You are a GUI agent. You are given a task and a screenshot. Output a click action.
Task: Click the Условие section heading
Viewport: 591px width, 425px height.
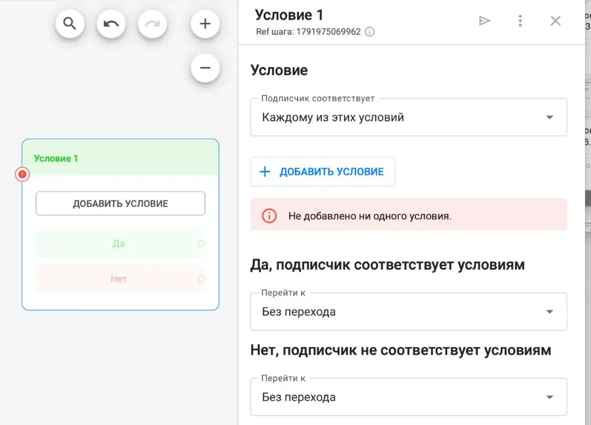(x=279, y=70)
